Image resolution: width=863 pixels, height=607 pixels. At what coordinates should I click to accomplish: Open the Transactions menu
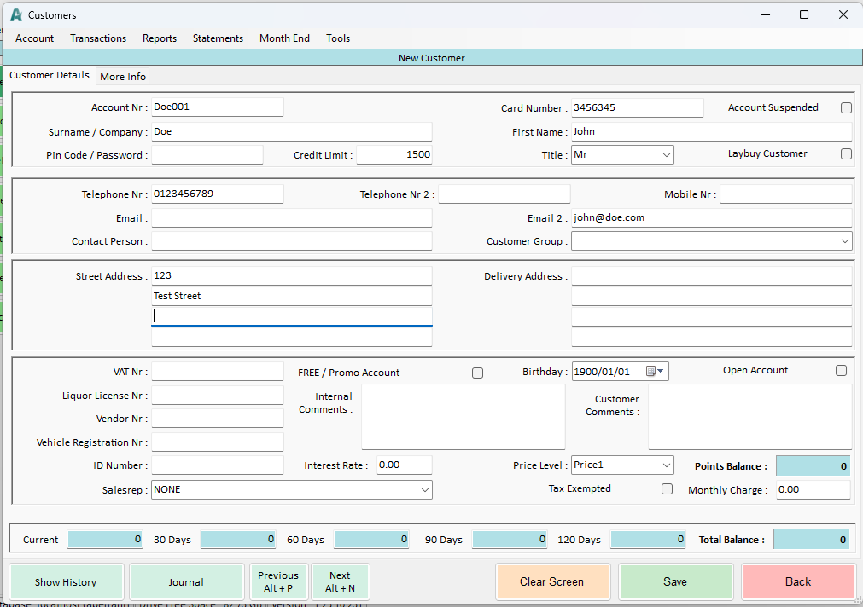98,38
